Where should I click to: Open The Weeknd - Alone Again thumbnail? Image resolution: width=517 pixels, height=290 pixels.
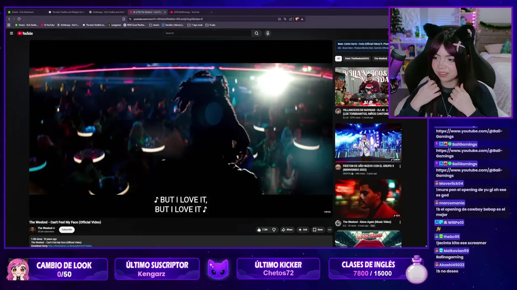pyautogui.click(x=368, y=199)
